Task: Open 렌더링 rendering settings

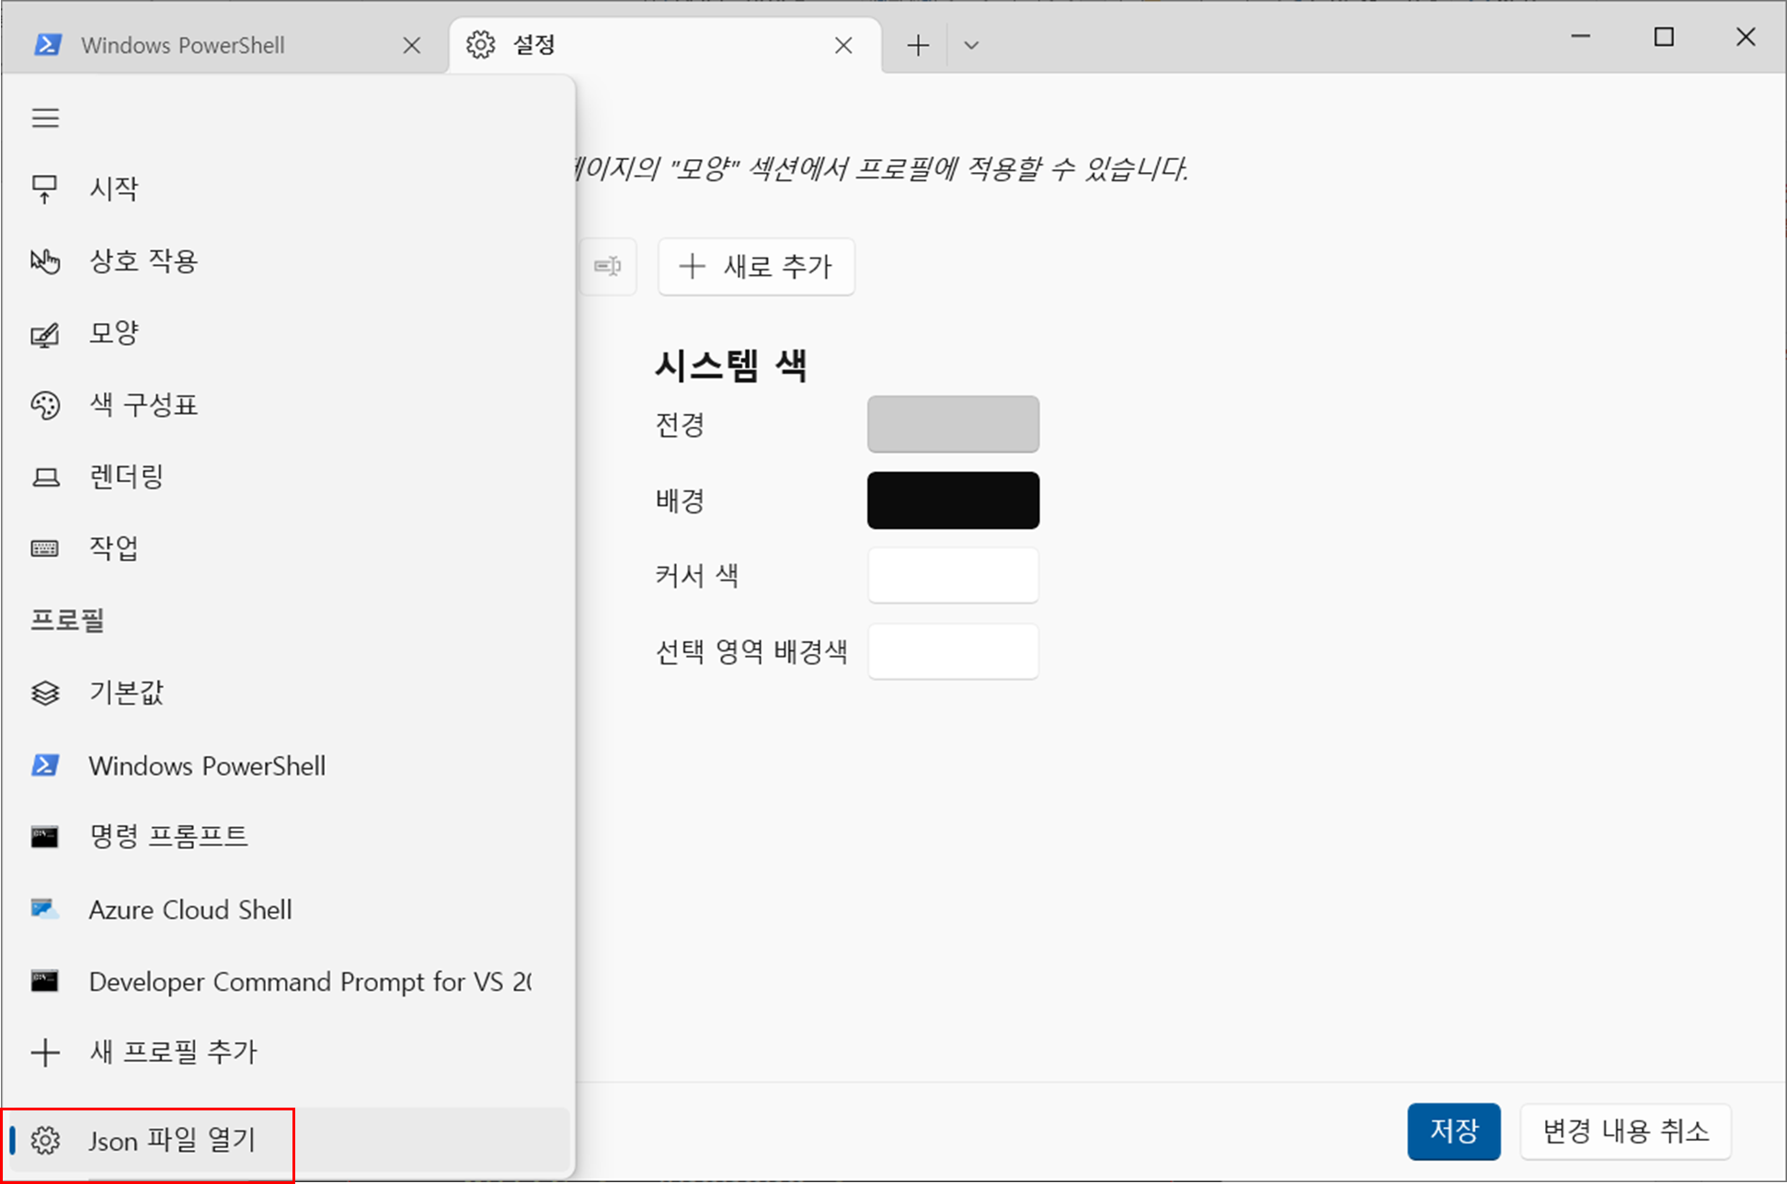Action: (126, 477)
